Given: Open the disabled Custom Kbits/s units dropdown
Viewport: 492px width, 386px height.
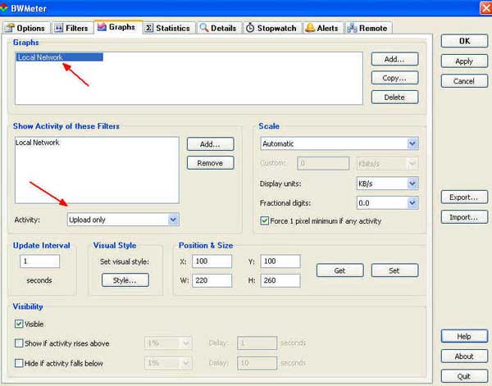Looking at the screenshot, I should [387, 163].
